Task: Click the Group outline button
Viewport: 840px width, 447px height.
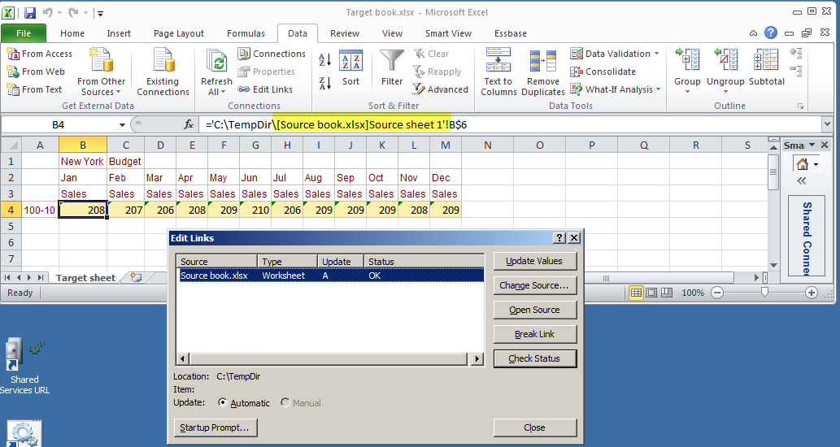Action: (687, 71)
